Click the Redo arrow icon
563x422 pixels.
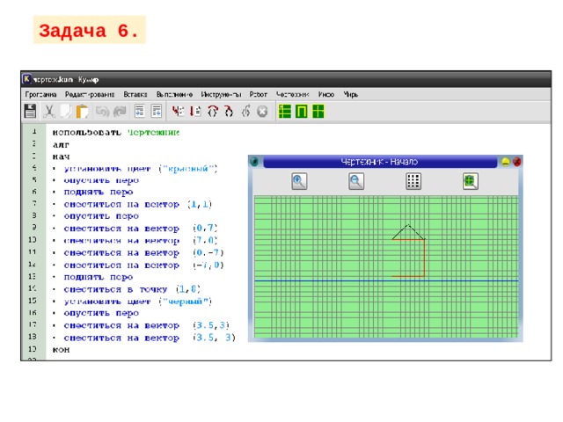tap(120, 112)
